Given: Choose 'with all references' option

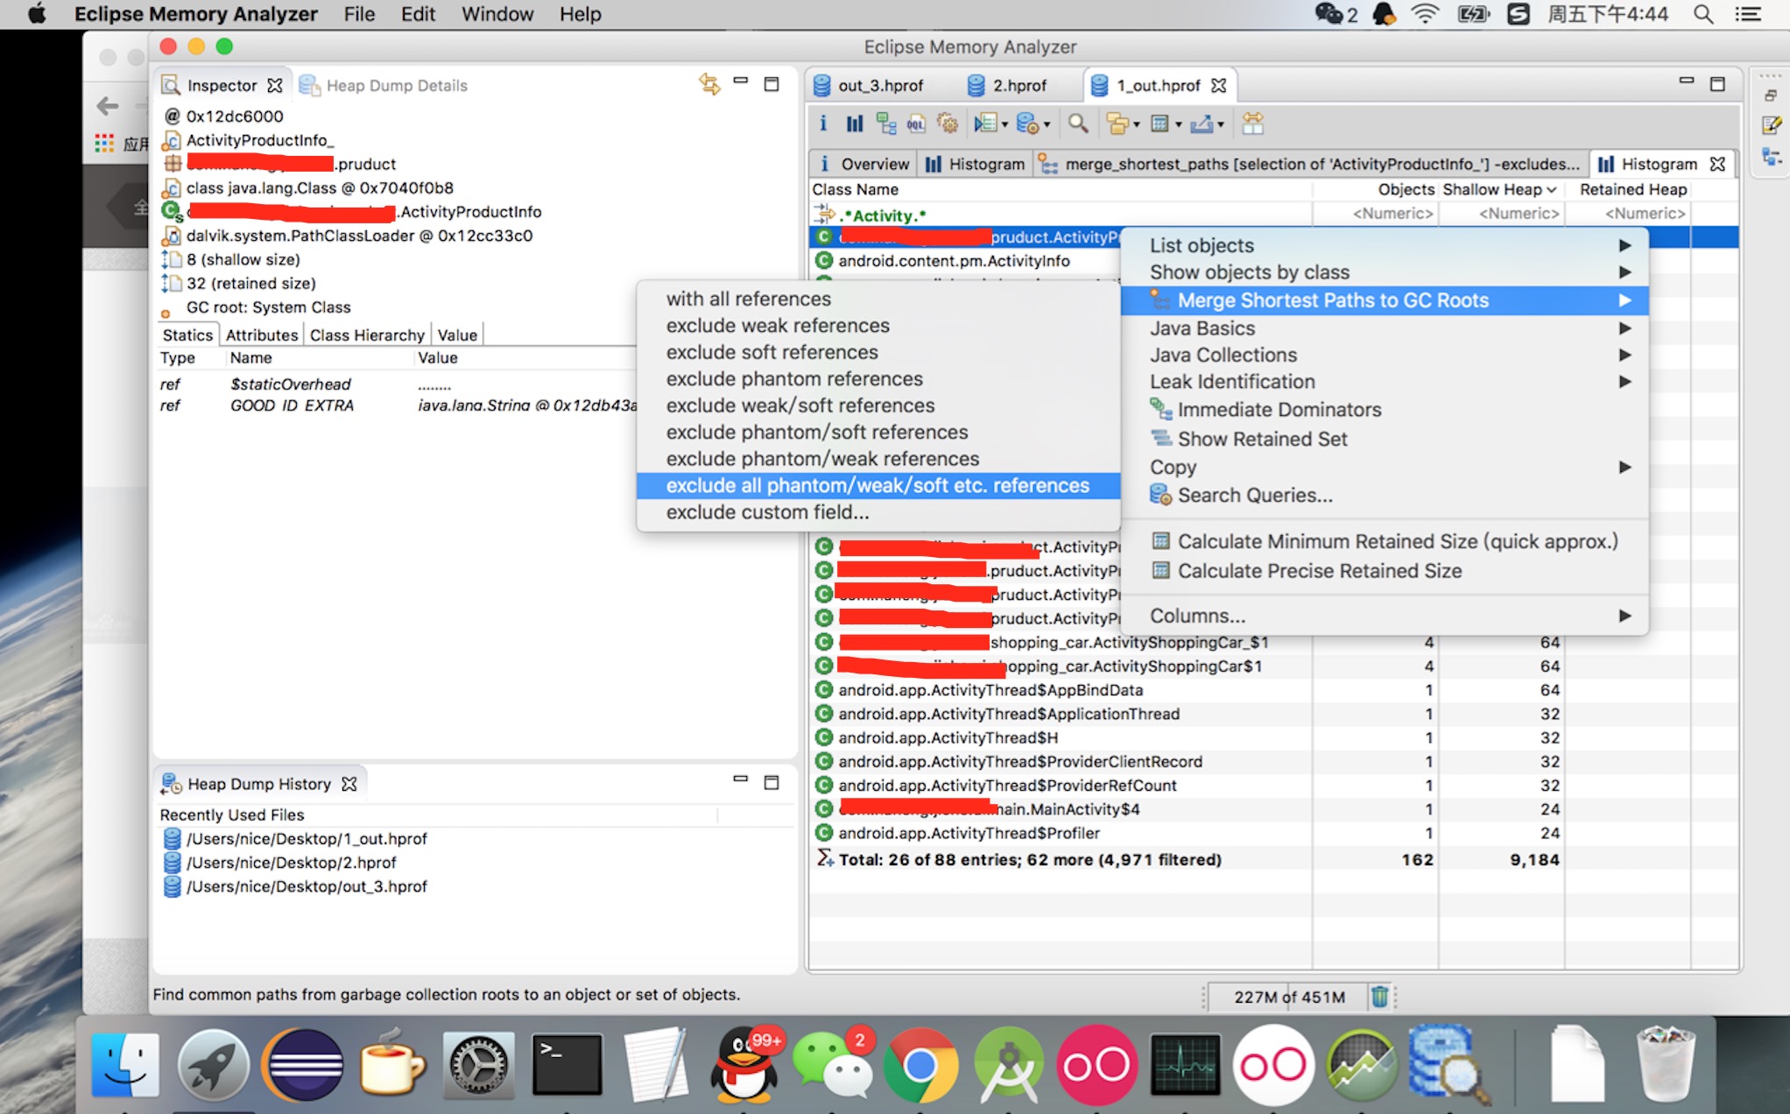Looking at the screenshot, I should coord(878,299).
